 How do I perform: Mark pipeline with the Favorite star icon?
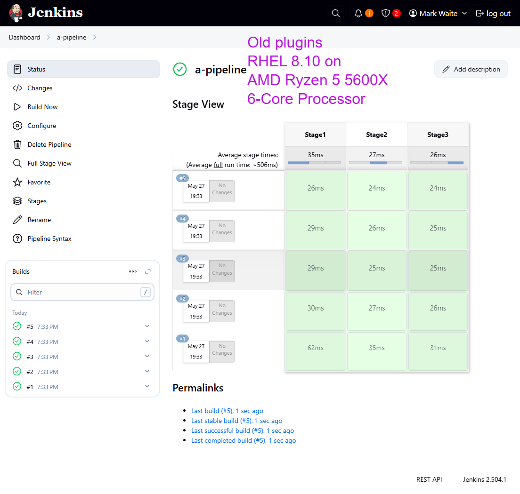click(x=17, y=182)
